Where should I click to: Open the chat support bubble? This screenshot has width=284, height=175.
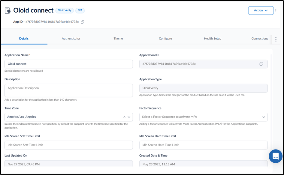[x=276, y=156]
